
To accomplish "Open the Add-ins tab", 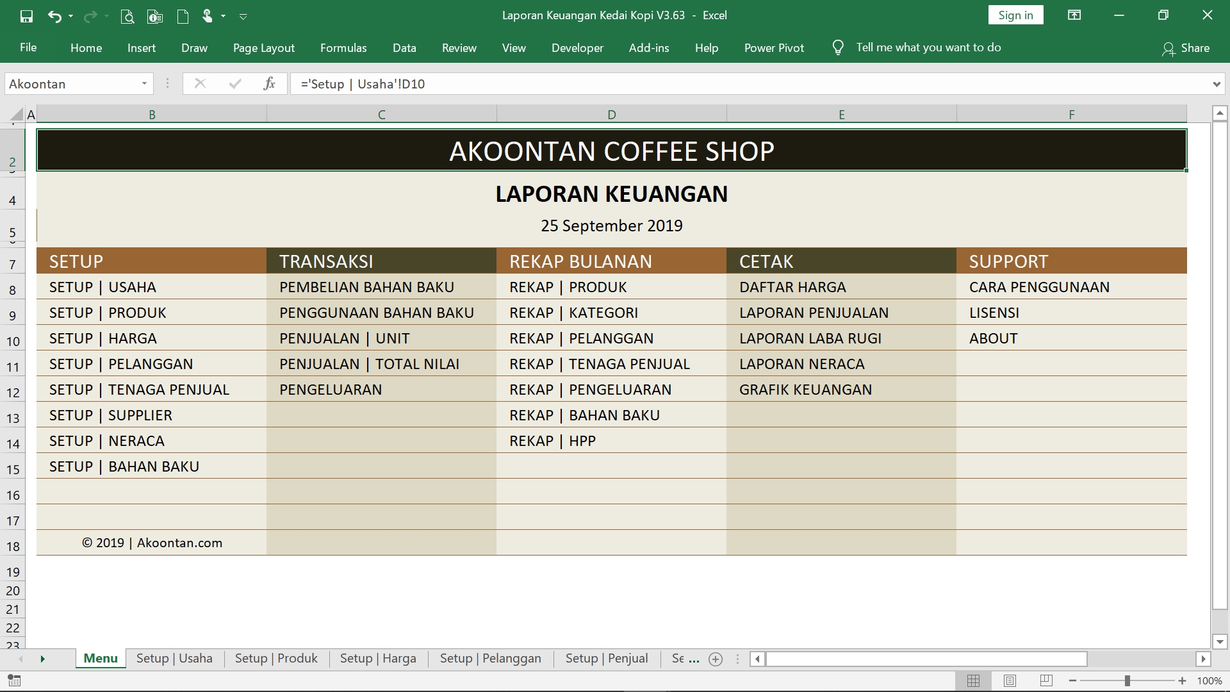I will [x=649, y=47].
